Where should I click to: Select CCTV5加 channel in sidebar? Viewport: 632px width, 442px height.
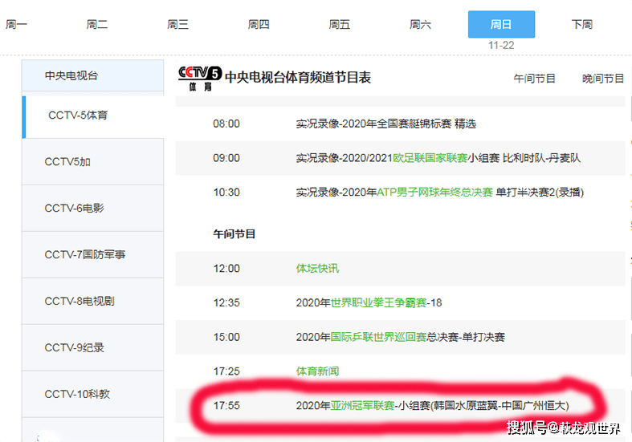coord(92,162)
